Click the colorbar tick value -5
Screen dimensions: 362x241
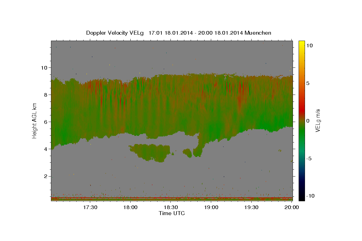(x=309, y=158)
